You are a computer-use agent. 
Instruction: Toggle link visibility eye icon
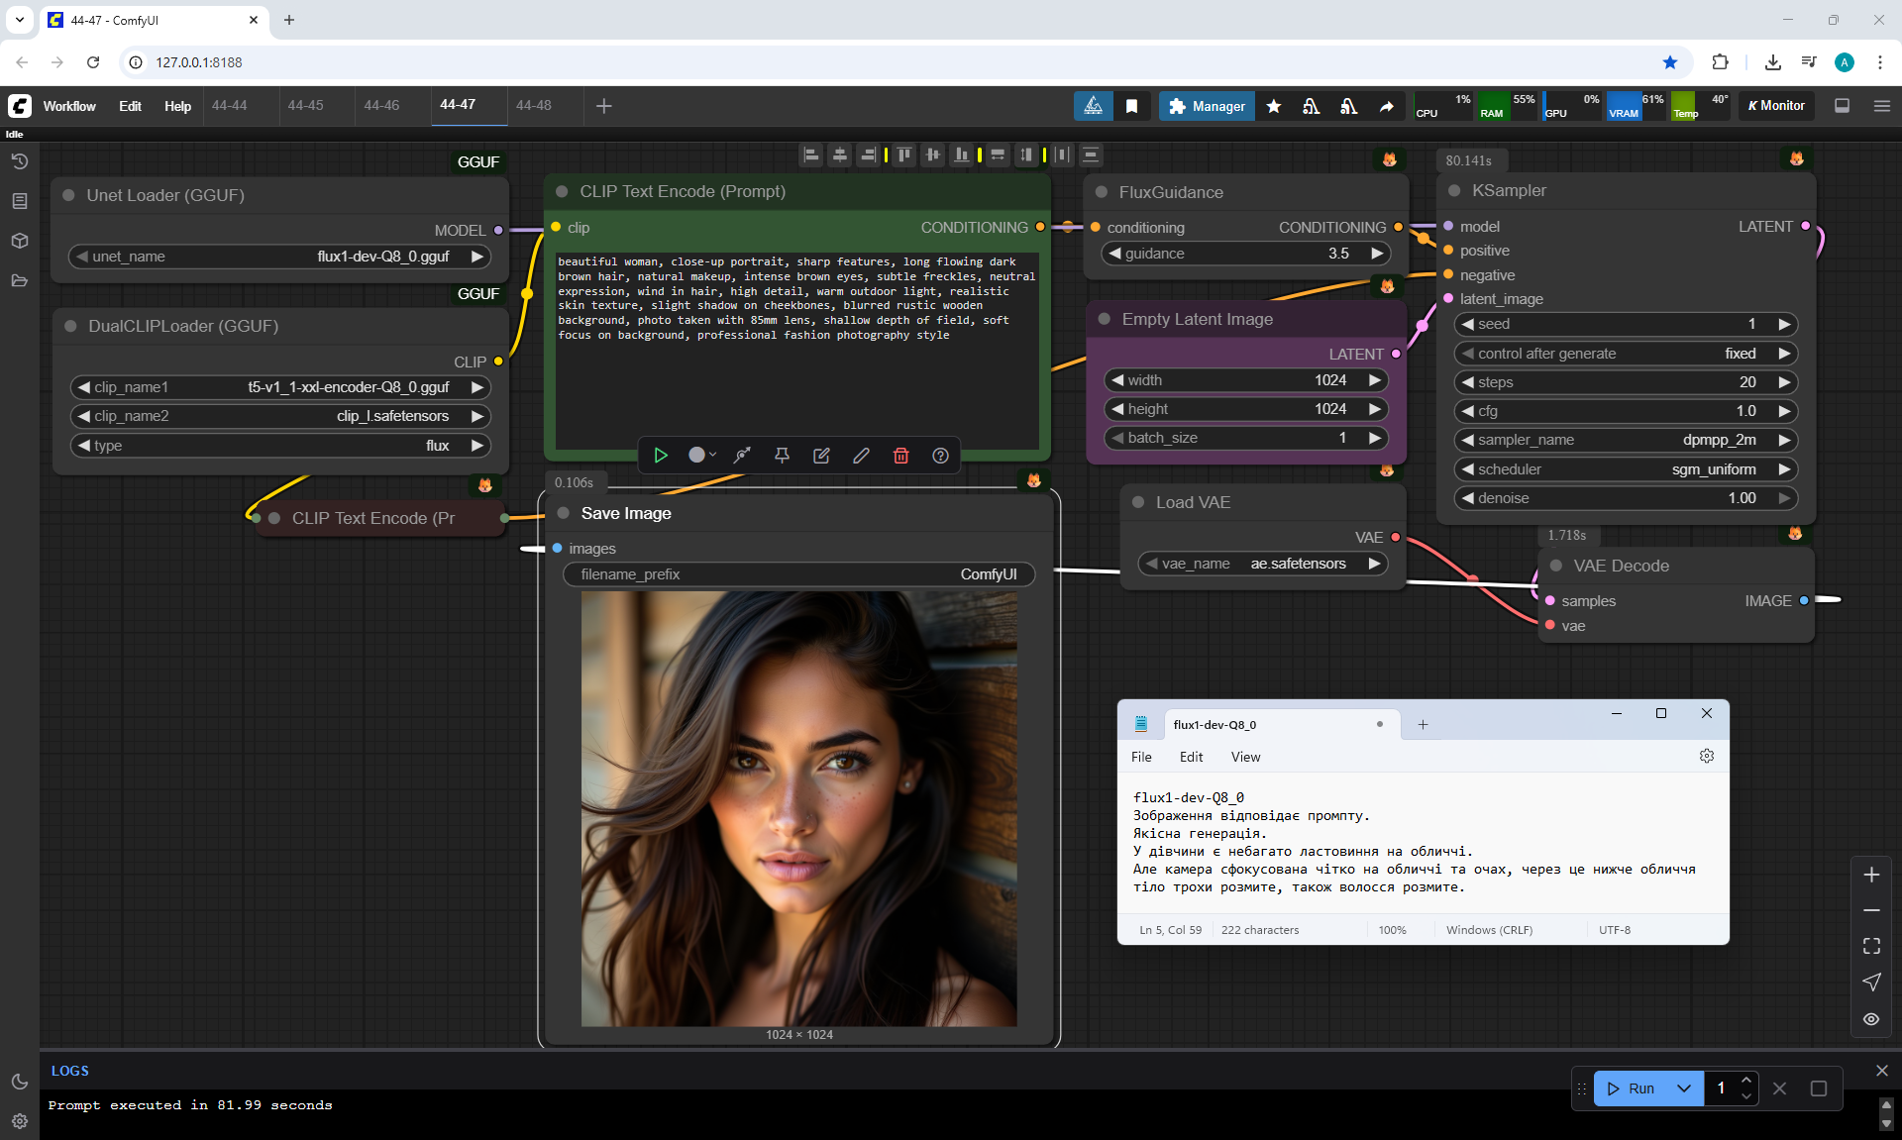[1871, 1018]
